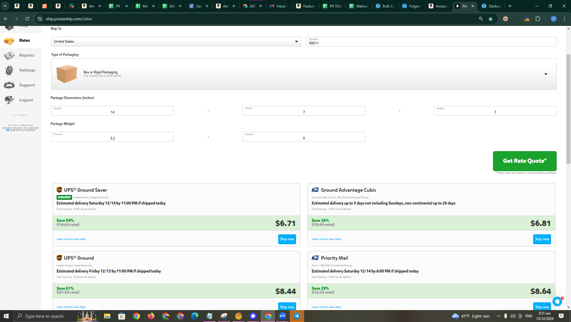The height and width of the screenshot is (322, 571).
Task: Click the Length dimension field
Action: click(113, 111)
